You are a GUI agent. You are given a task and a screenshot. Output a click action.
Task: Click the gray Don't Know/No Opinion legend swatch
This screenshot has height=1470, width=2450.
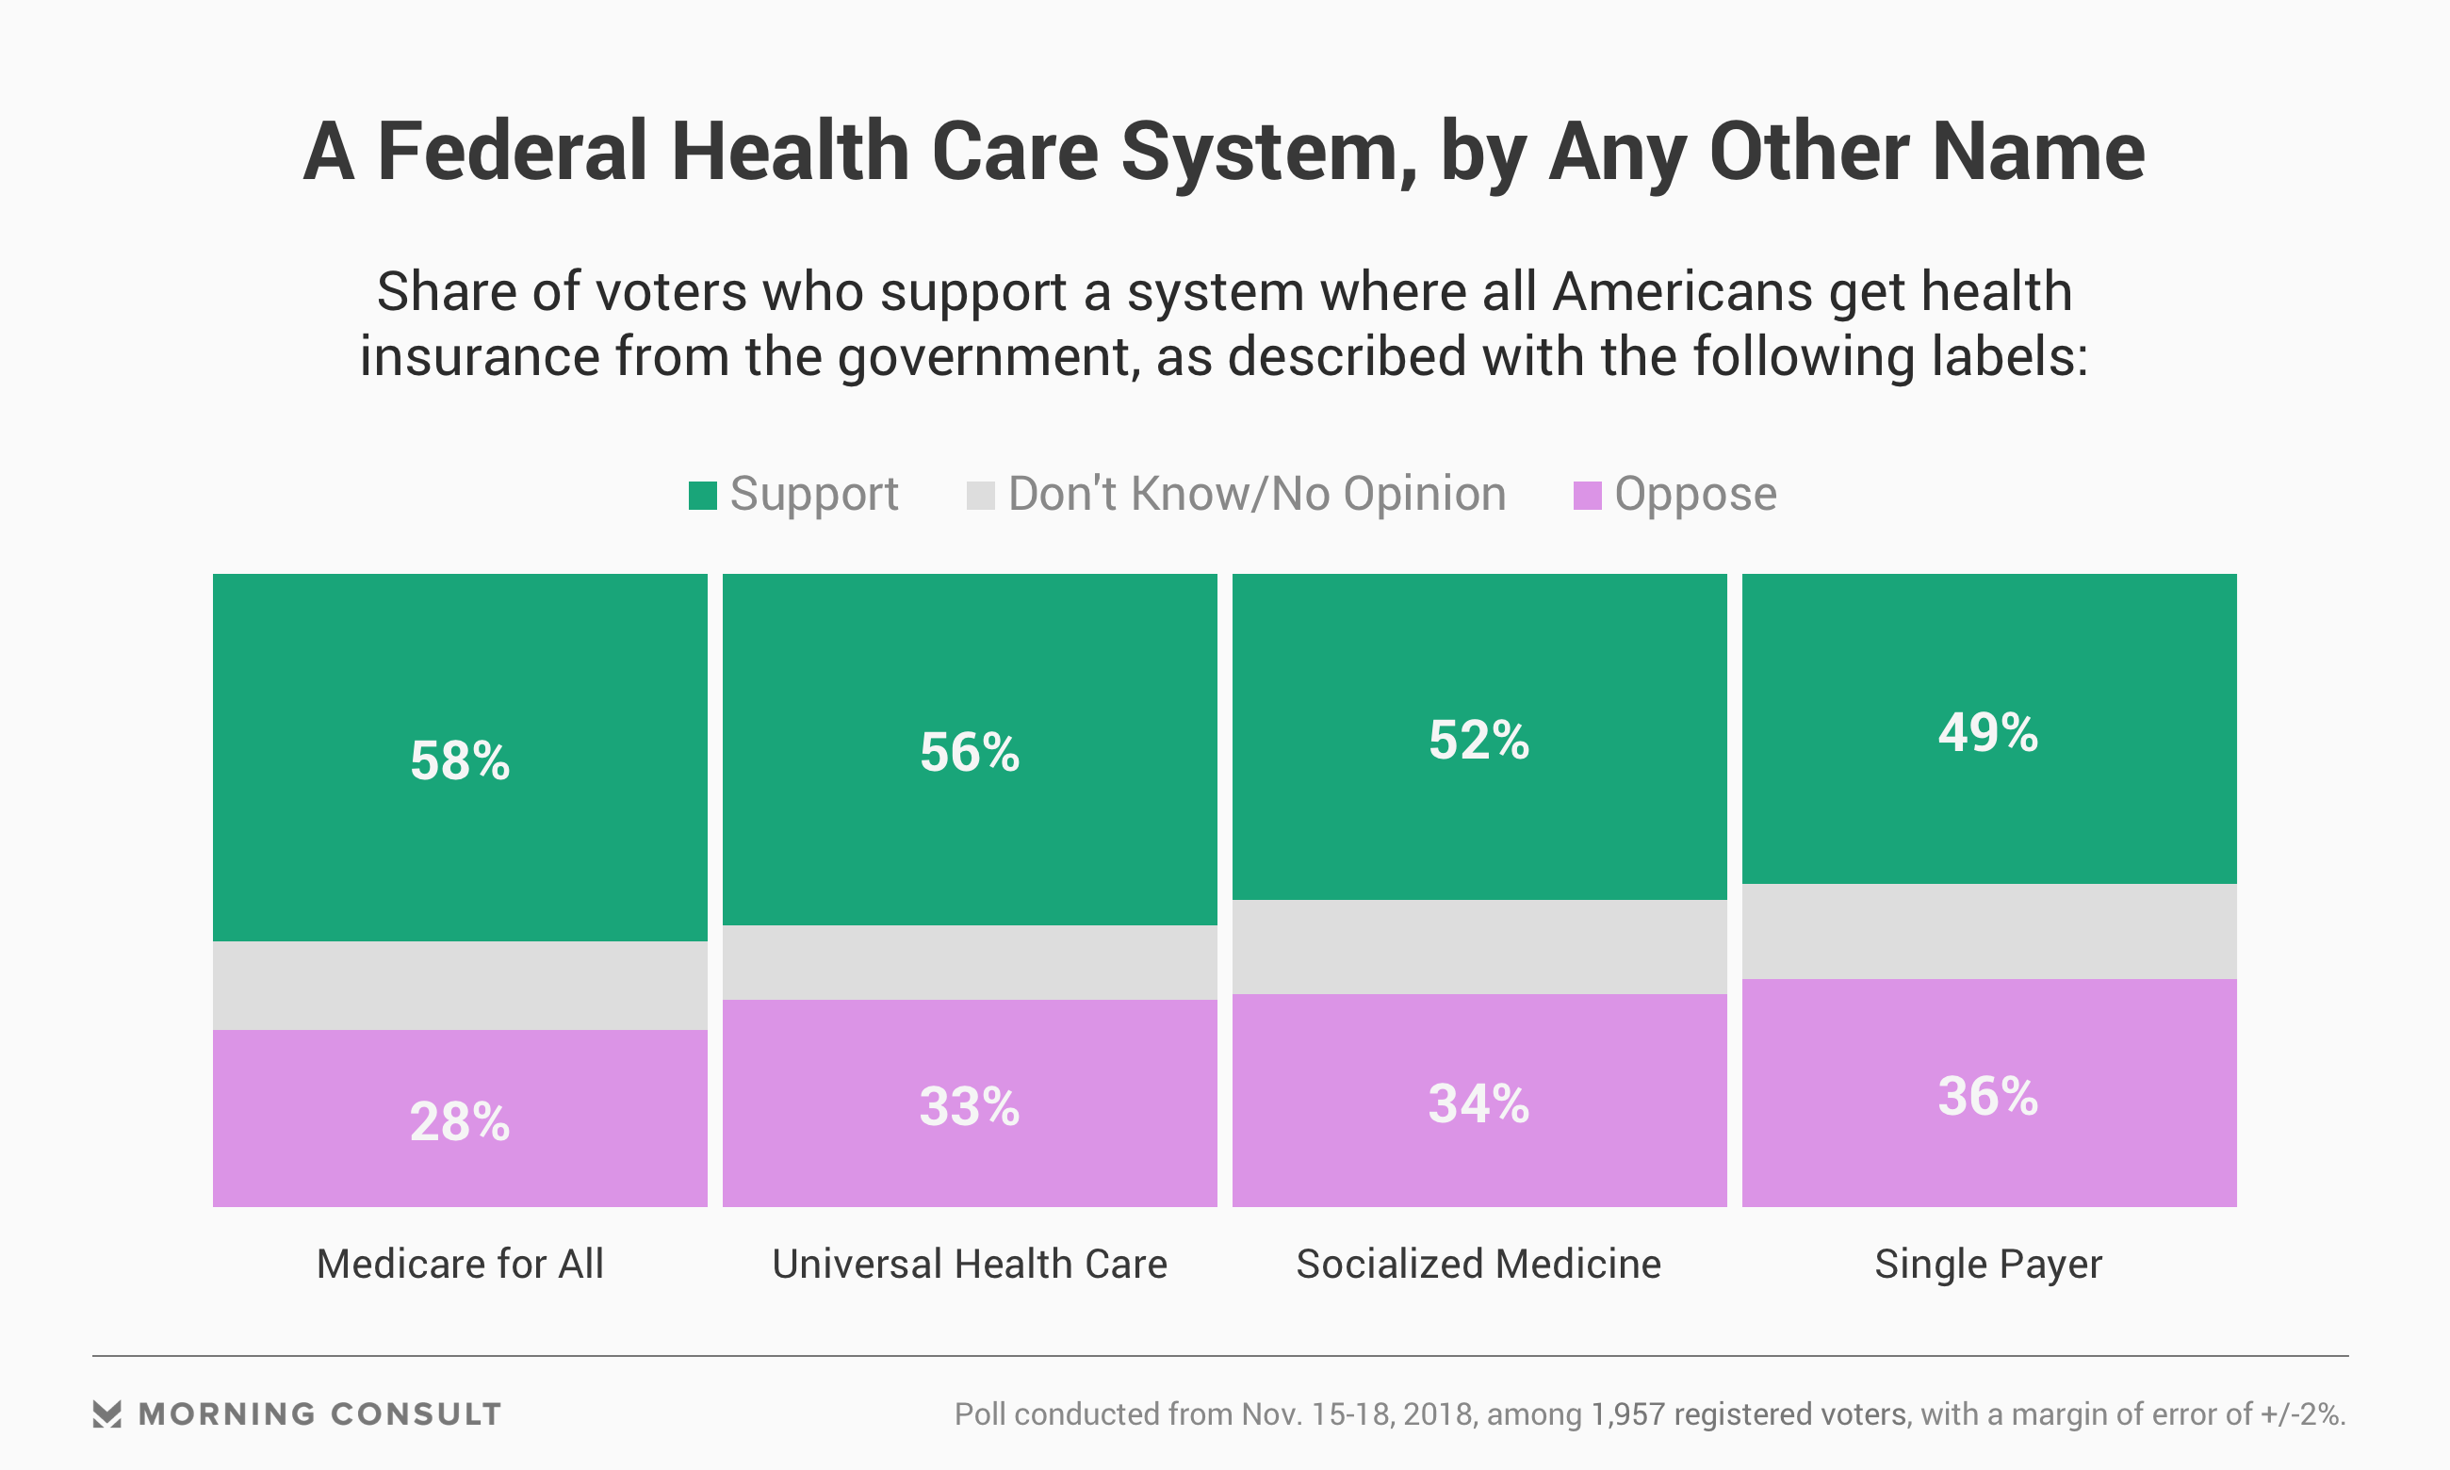(980, 496)
